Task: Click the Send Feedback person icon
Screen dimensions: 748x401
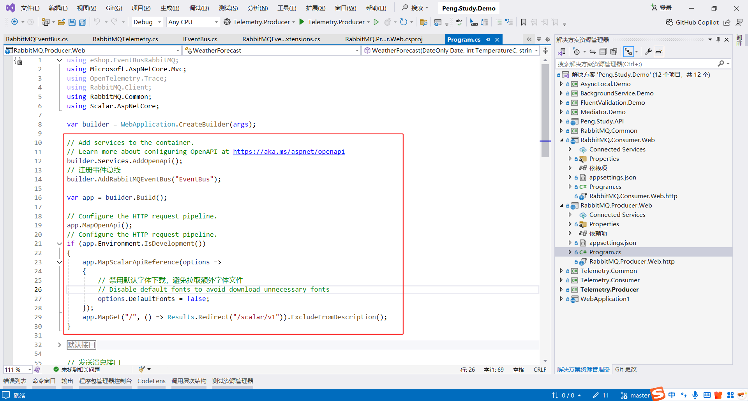Action: click(739, 22)
